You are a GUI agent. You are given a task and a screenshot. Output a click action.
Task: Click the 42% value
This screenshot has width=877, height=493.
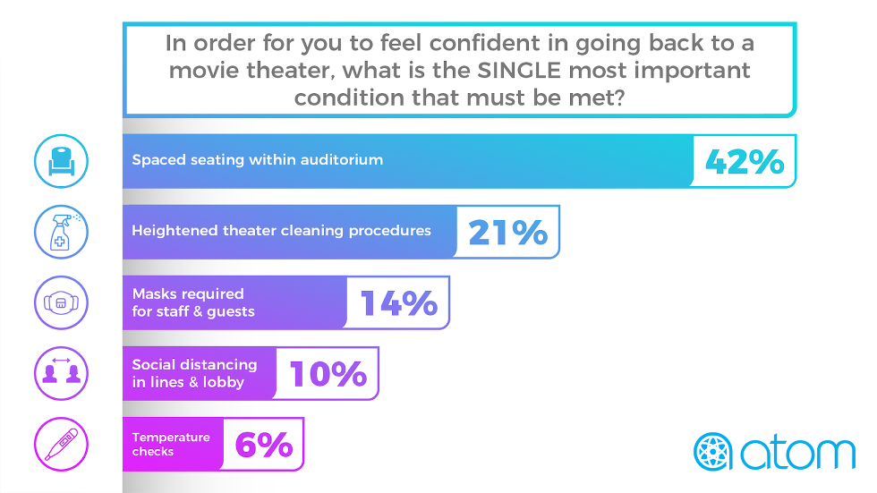tap(745, 162)
